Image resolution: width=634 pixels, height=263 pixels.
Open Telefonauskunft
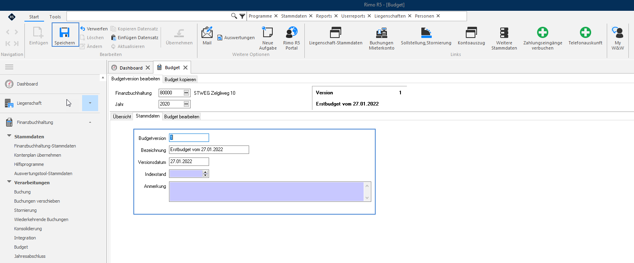coord(586,36)
